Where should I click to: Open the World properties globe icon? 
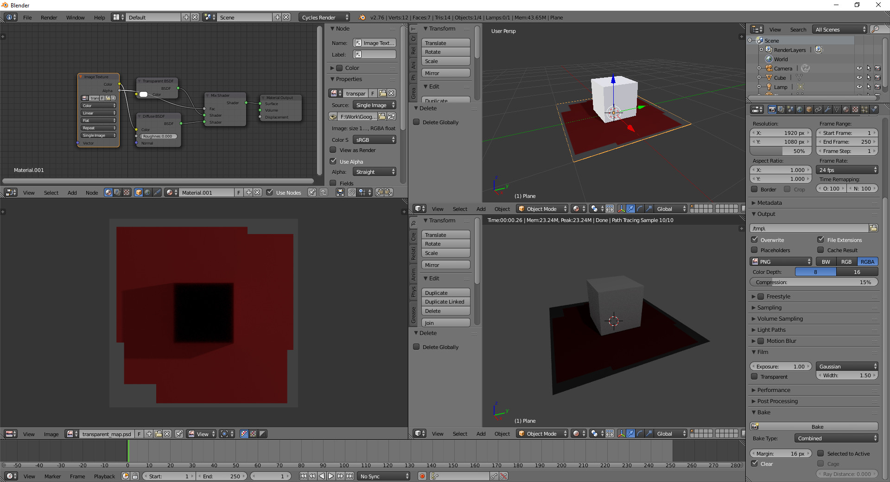click(x=800, y=109)
